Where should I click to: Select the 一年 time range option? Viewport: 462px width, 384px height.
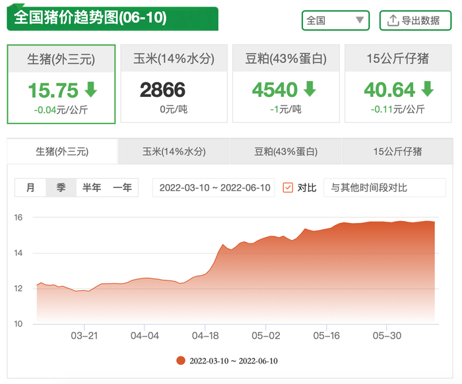(122, 187)
